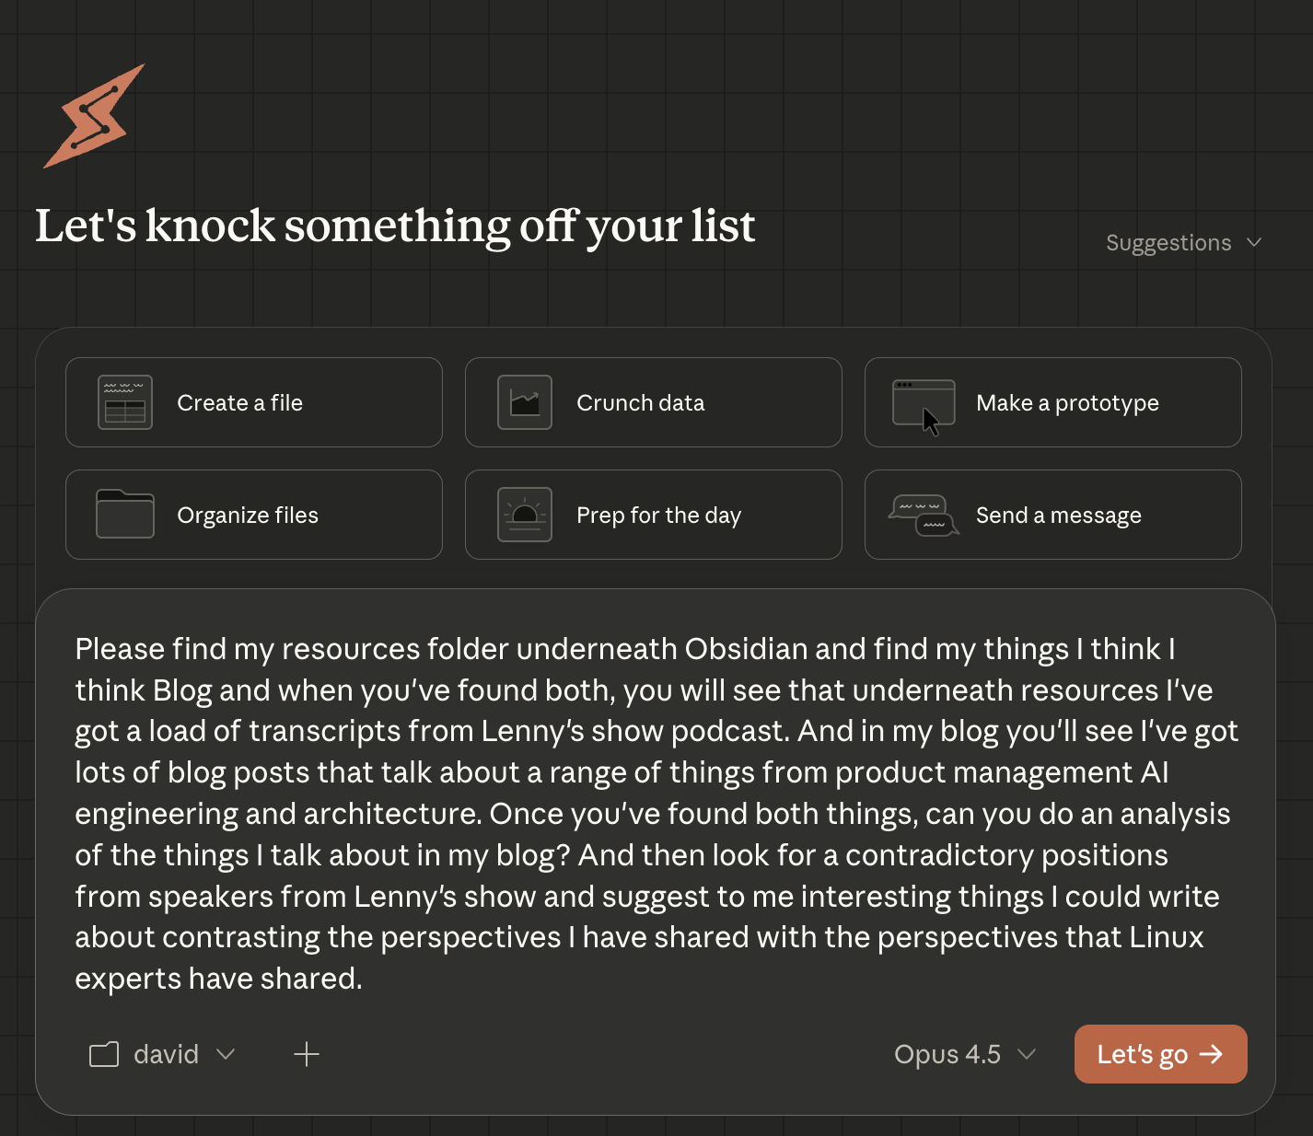The width and height of the screenshot is (1313, 1136).
Task: Select the Organize files shortcut
Action: (x=254, y=515)
